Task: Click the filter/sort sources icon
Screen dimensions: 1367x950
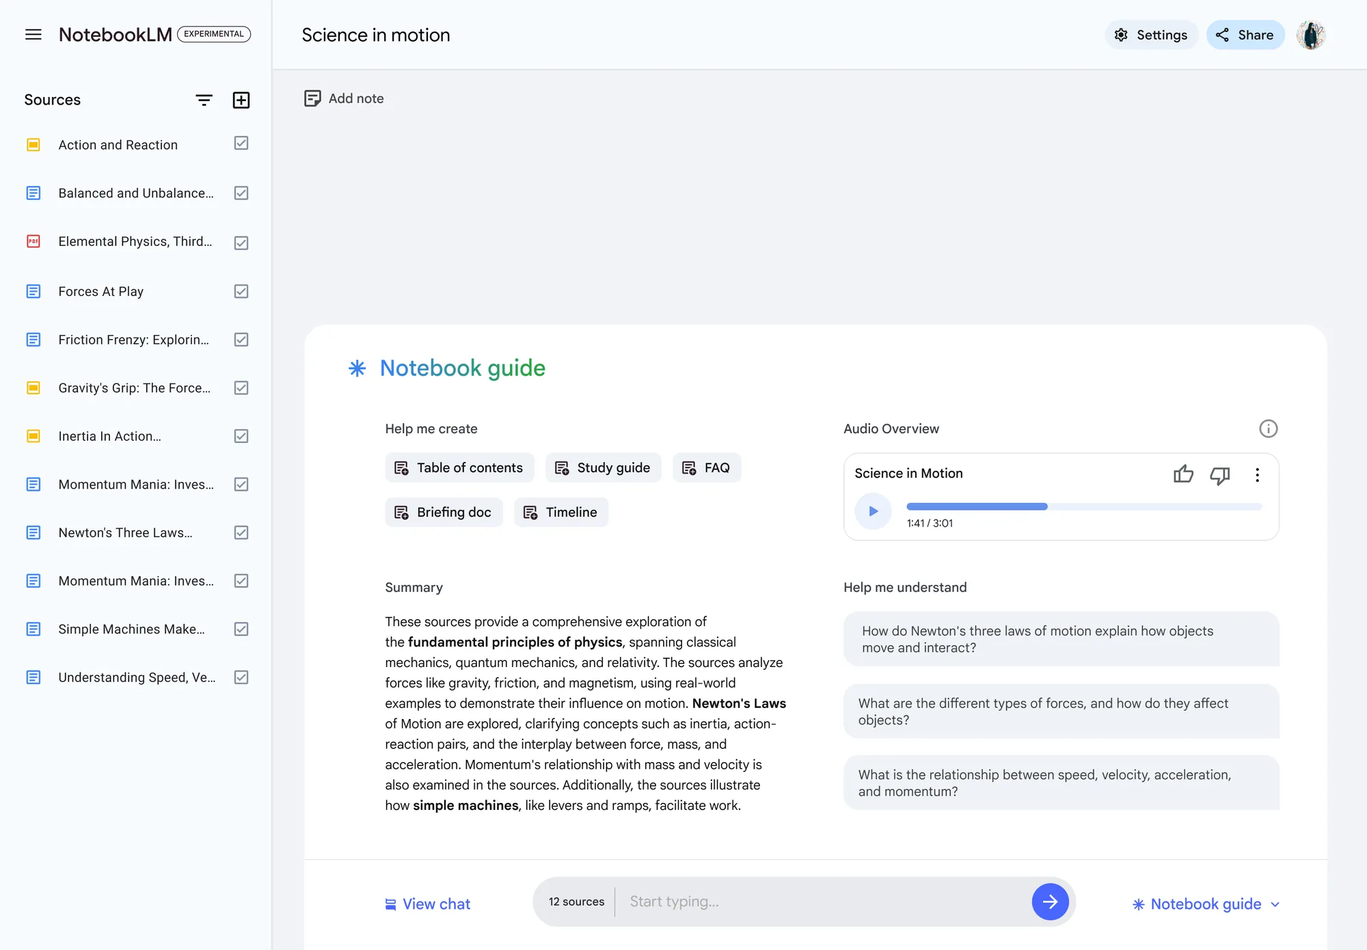Action: (204, 100)
